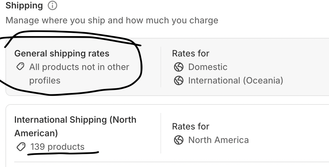Open the General shipping rates profile title
This screenshot has height=167, width=329.
[x=62, y=53]
